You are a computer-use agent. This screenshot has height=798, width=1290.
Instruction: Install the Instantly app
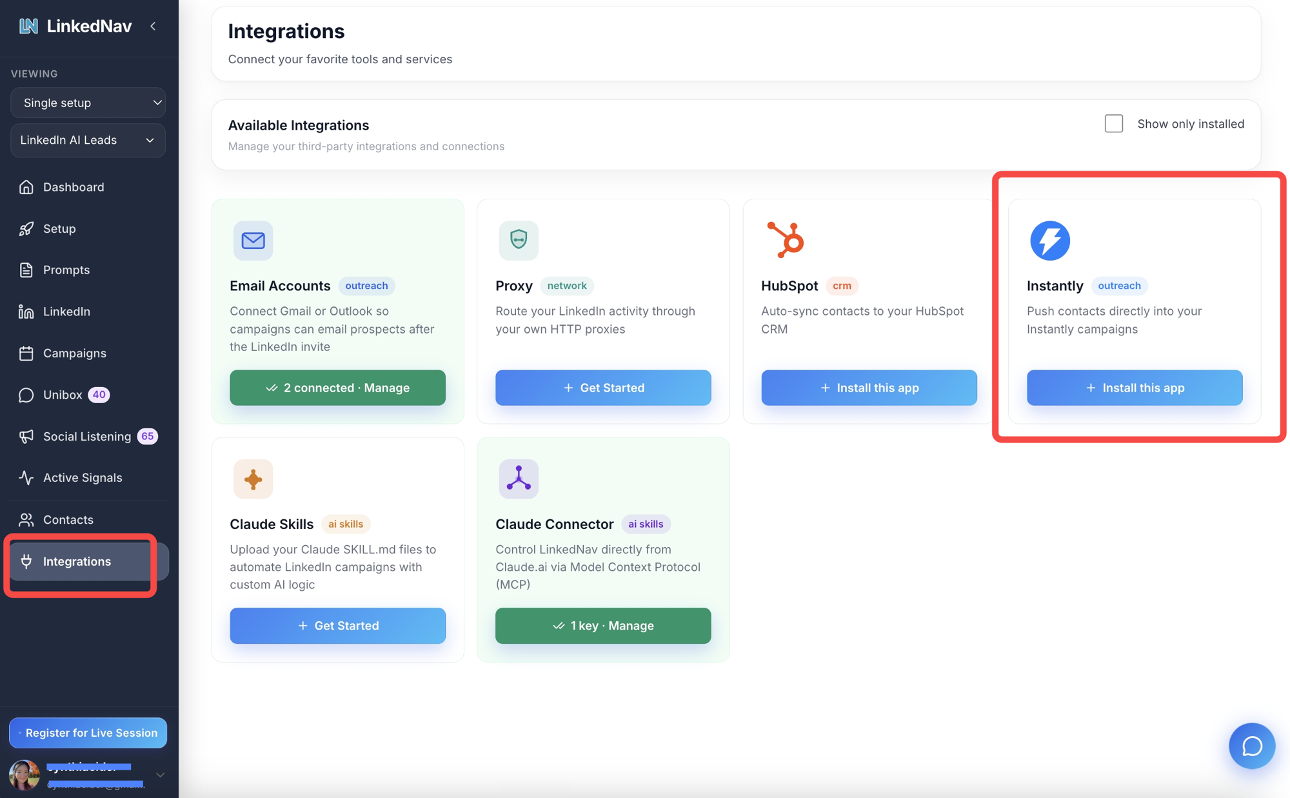[x=1135, y=388]
